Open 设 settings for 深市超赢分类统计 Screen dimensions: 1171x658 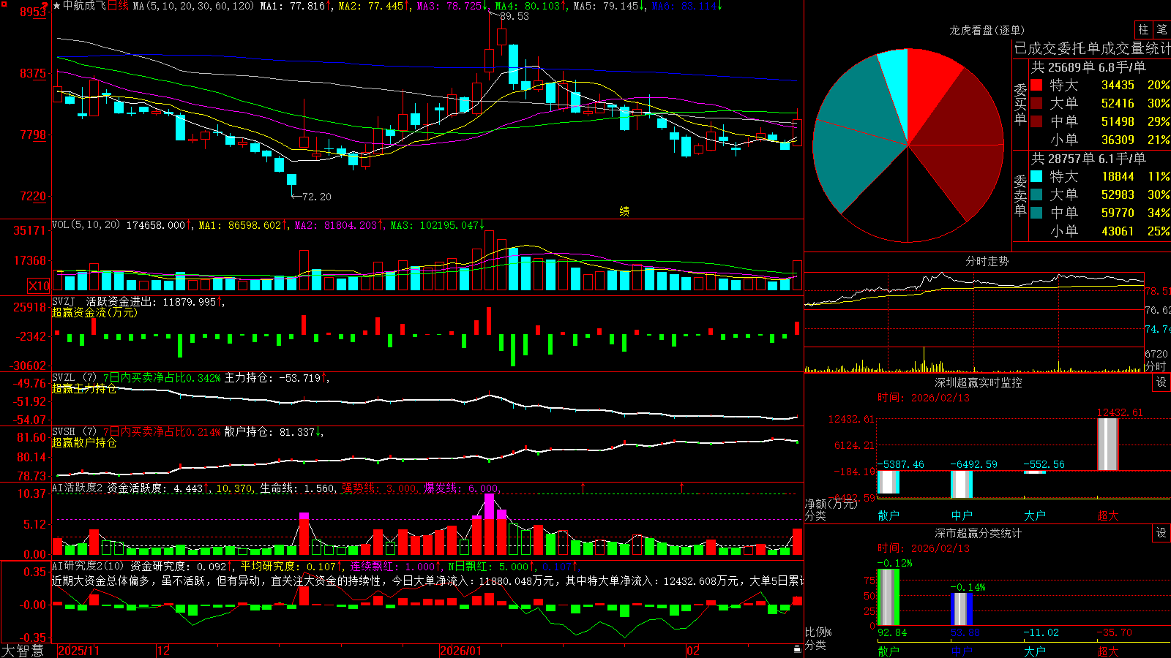(x=1161, y=533)
